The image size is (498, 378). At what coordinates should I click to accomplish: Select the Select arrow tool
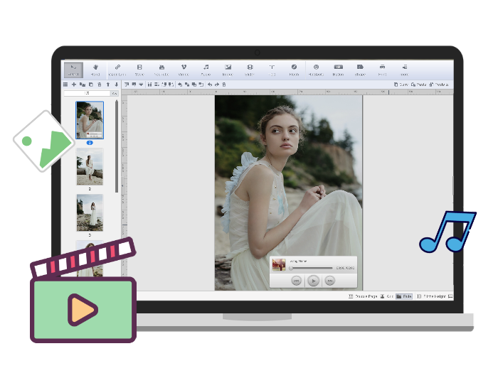[73, 69]
